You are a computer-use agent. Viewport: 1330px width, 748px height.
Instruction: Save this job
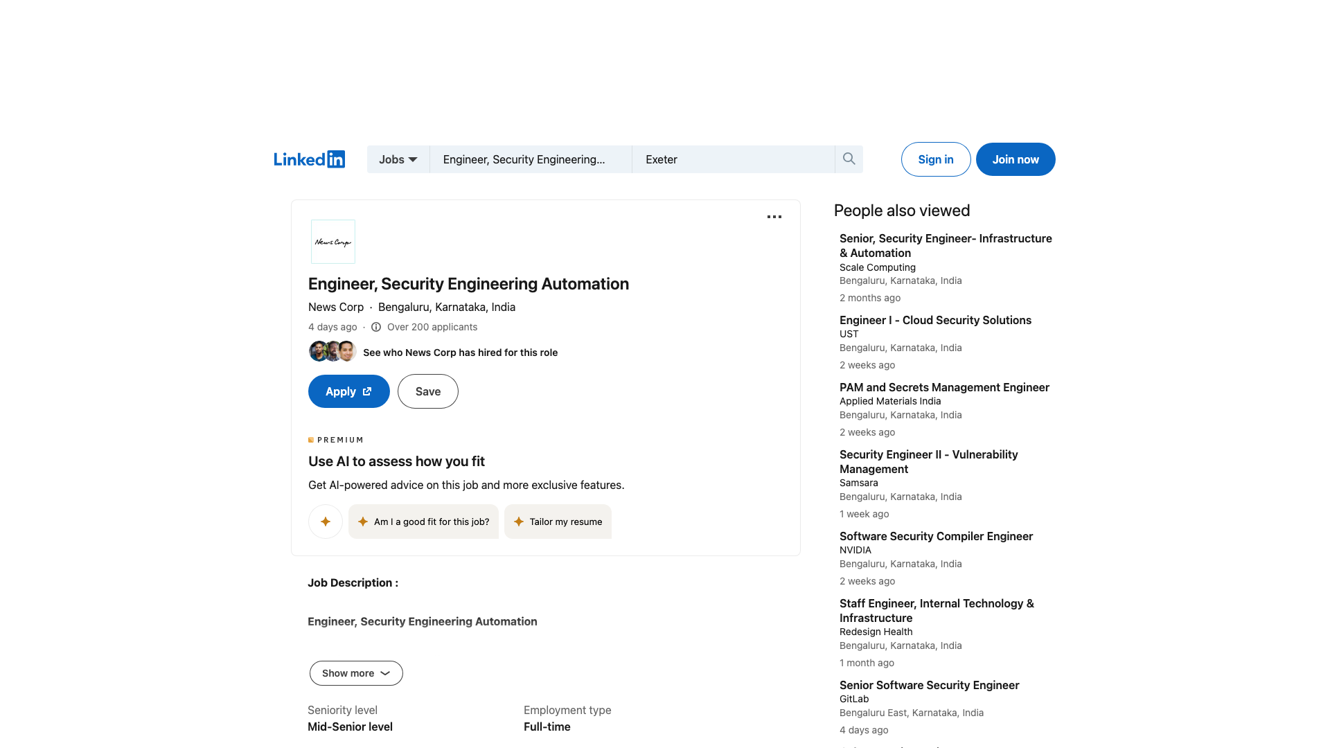point(428,391)
